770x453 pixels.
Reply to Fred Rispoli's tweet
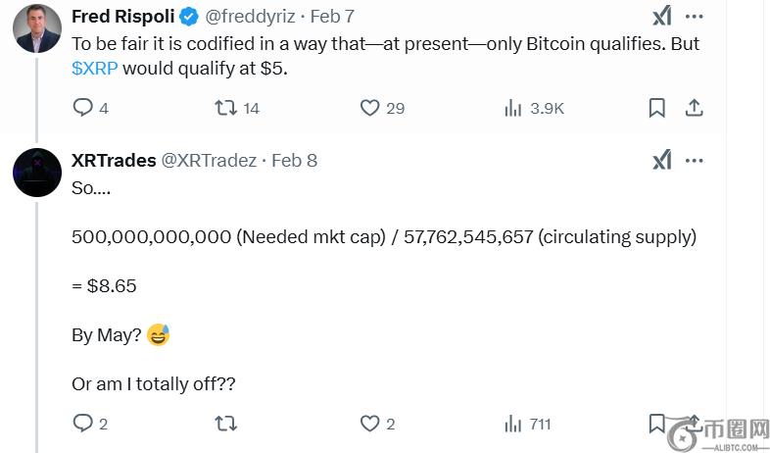click(83, 108)
